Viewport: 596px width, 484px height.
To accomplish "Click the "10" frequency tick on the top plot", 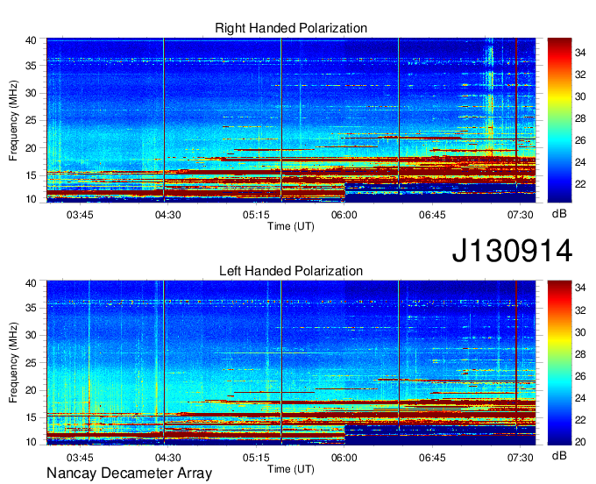I will point(31,199).
